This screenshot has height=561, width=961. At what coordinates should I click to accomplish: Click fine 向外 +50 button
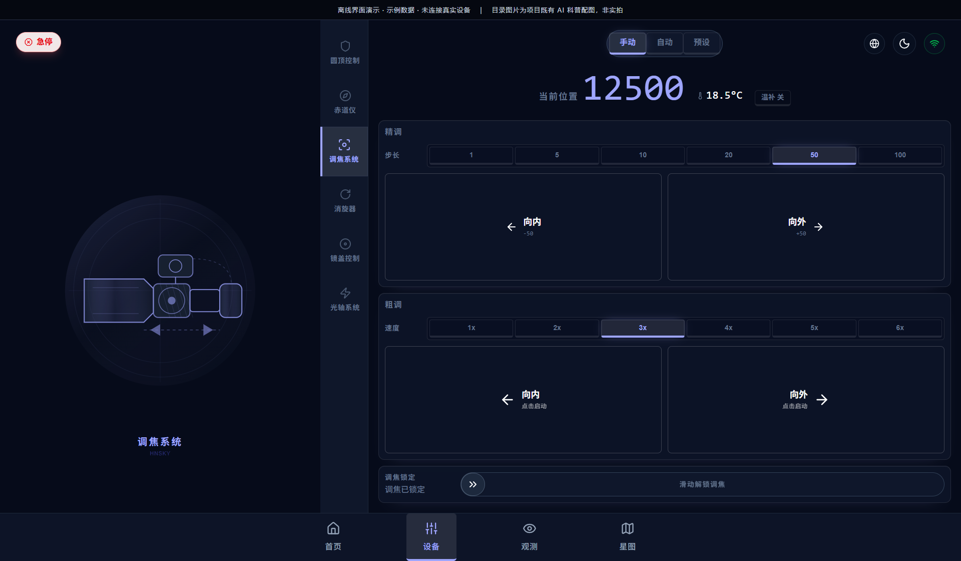(x=806, y=227)
